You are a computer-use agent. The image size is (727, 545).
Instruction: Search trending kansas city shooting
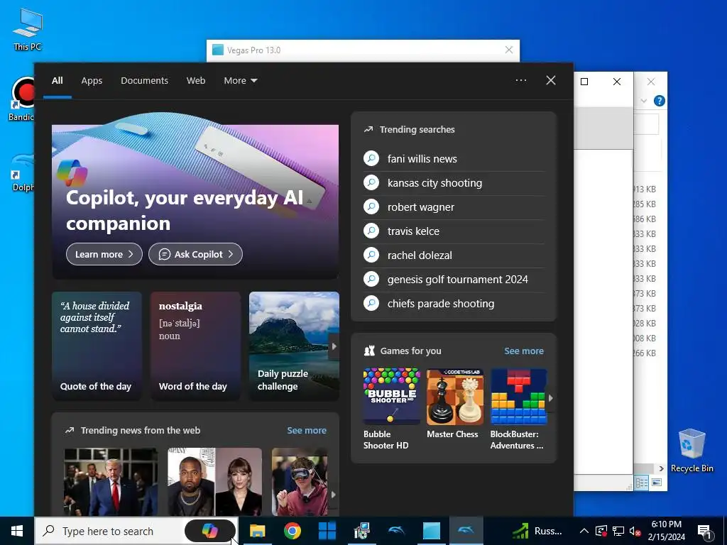click(x=454, y=183)
